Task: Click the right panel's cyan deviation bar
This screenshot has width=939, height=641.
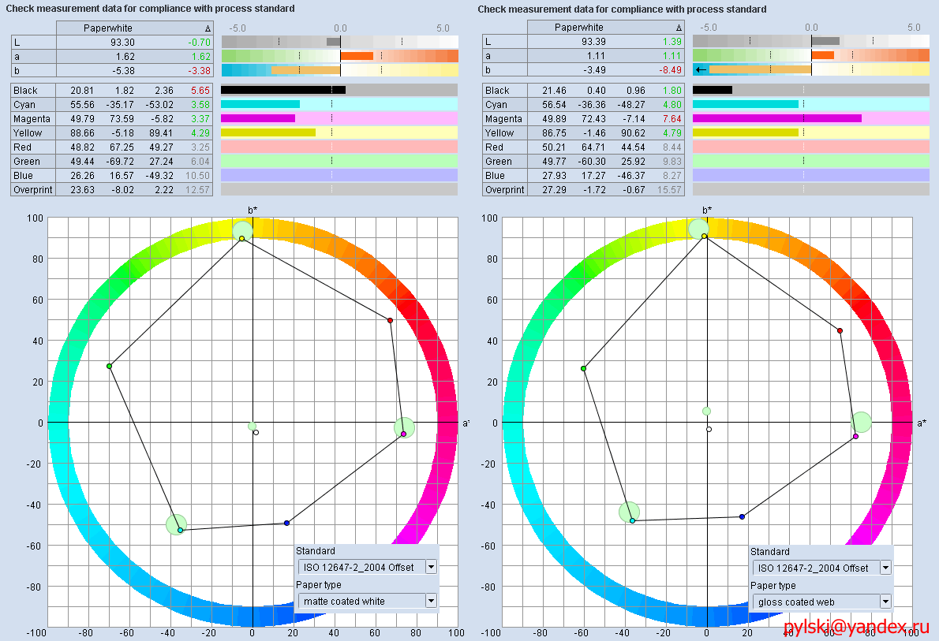Action: pos(810,104)
